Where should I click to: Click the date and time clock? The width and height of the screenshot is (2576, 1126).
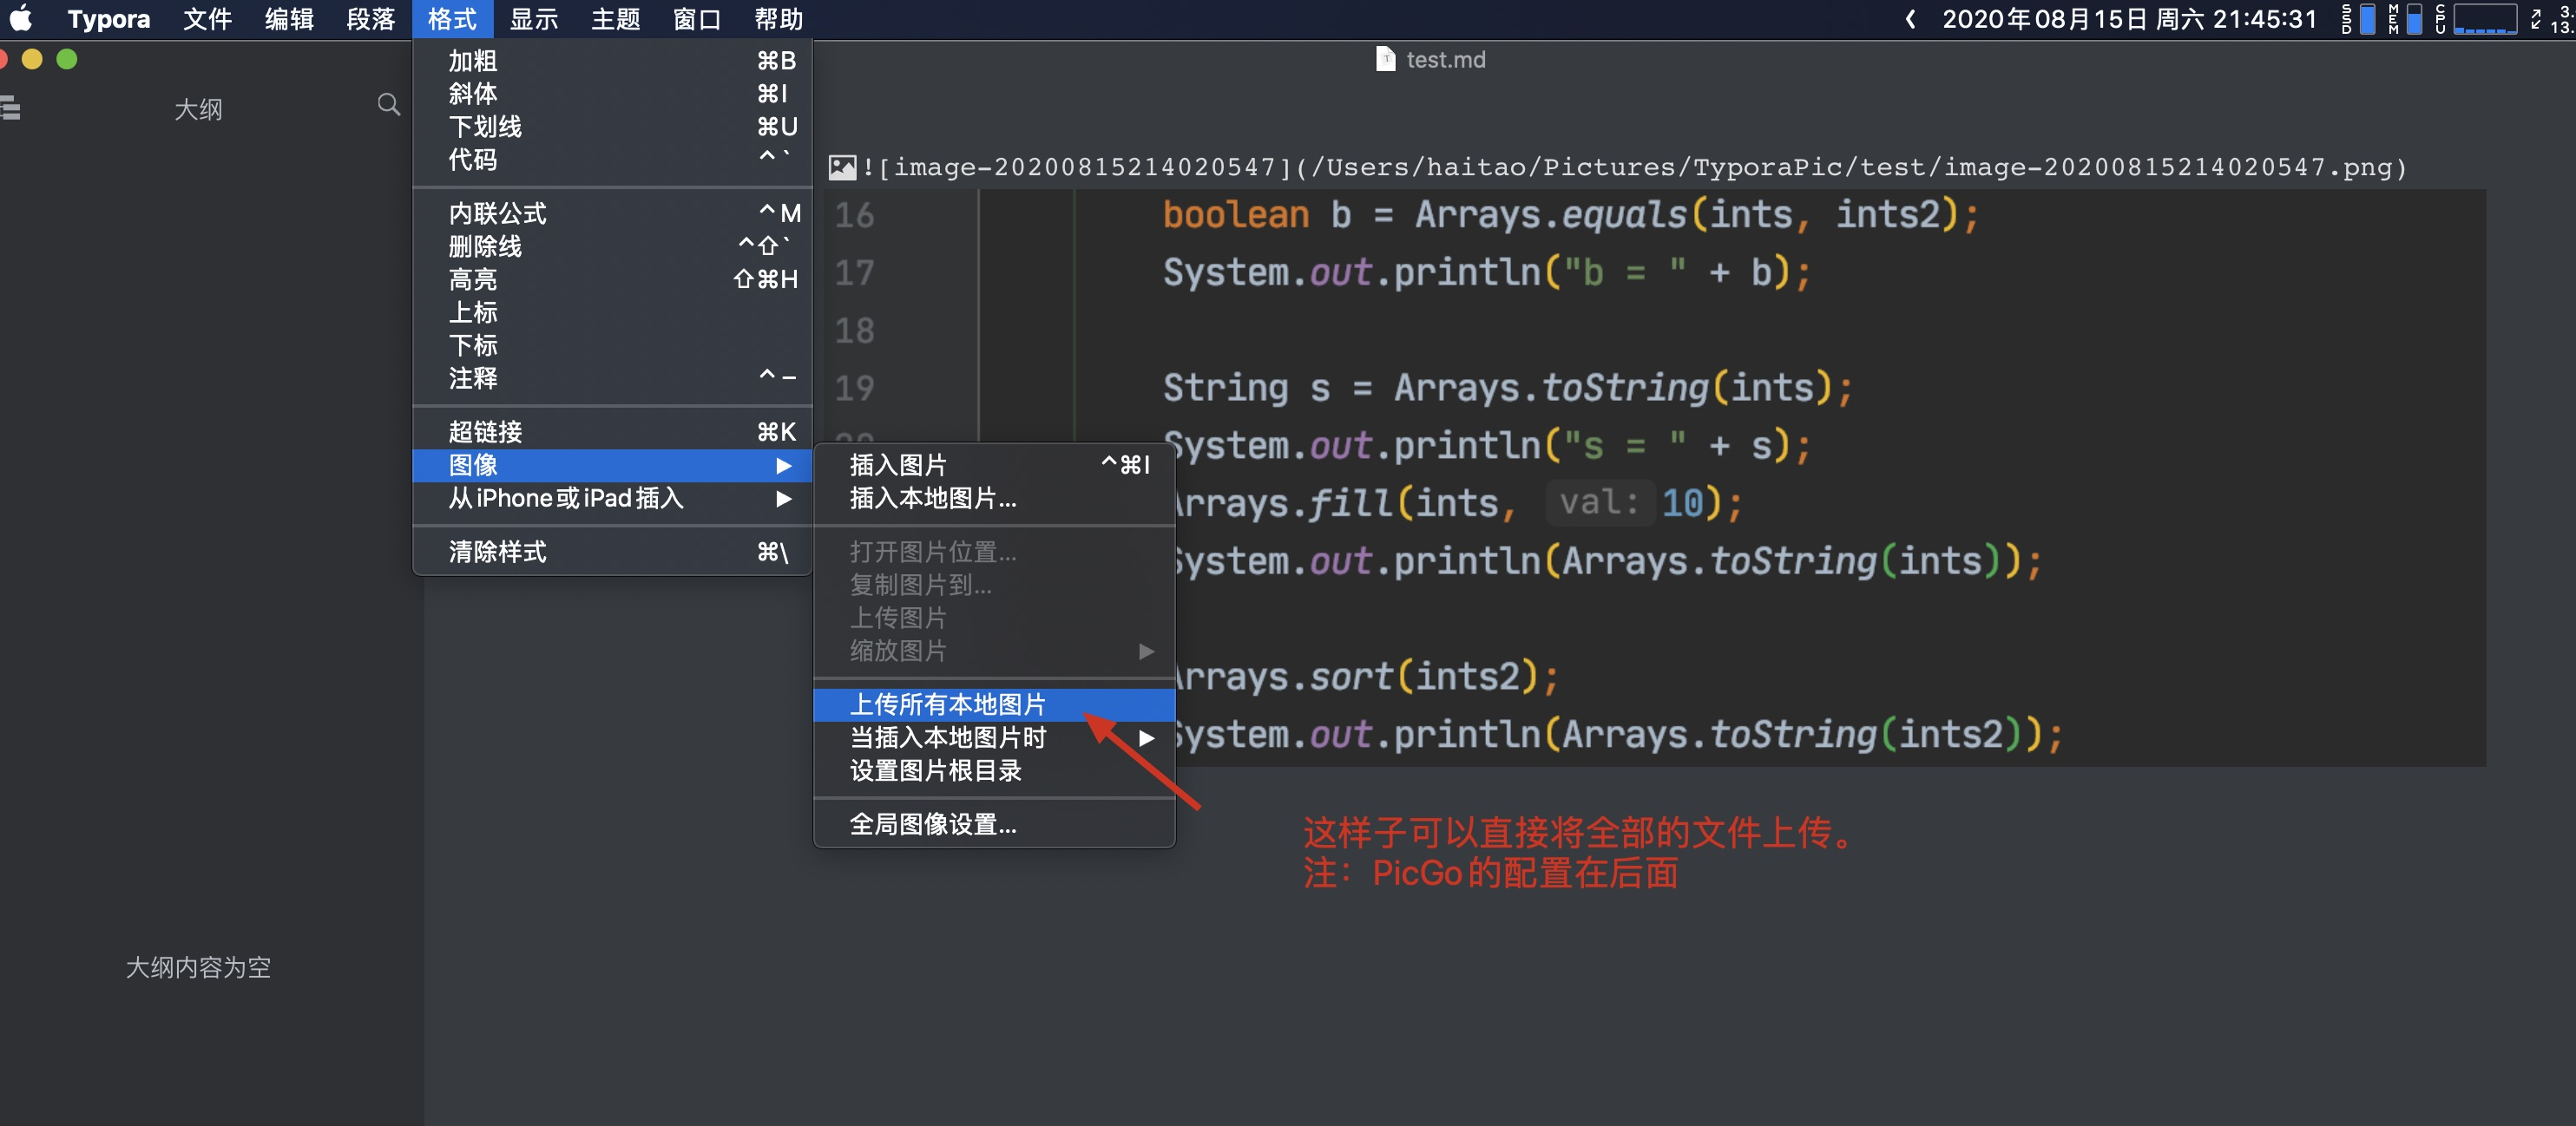(x=2128, y=19)
